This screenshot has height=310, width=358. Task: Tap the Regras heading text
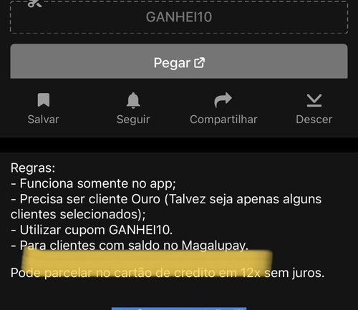pyautogui.click(x=33, y=168)
